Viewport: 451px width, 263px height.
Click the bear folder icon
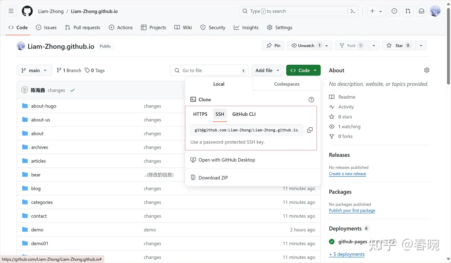(25, 174)
